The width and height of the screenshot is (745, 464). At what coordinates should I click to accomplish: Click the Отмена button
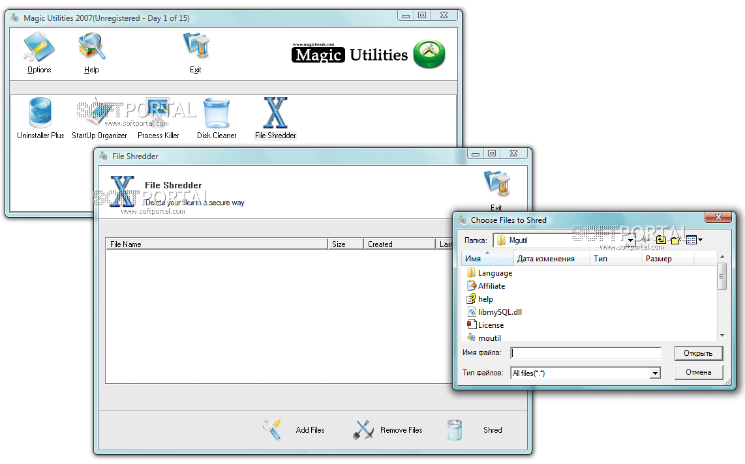click(699, 372)
